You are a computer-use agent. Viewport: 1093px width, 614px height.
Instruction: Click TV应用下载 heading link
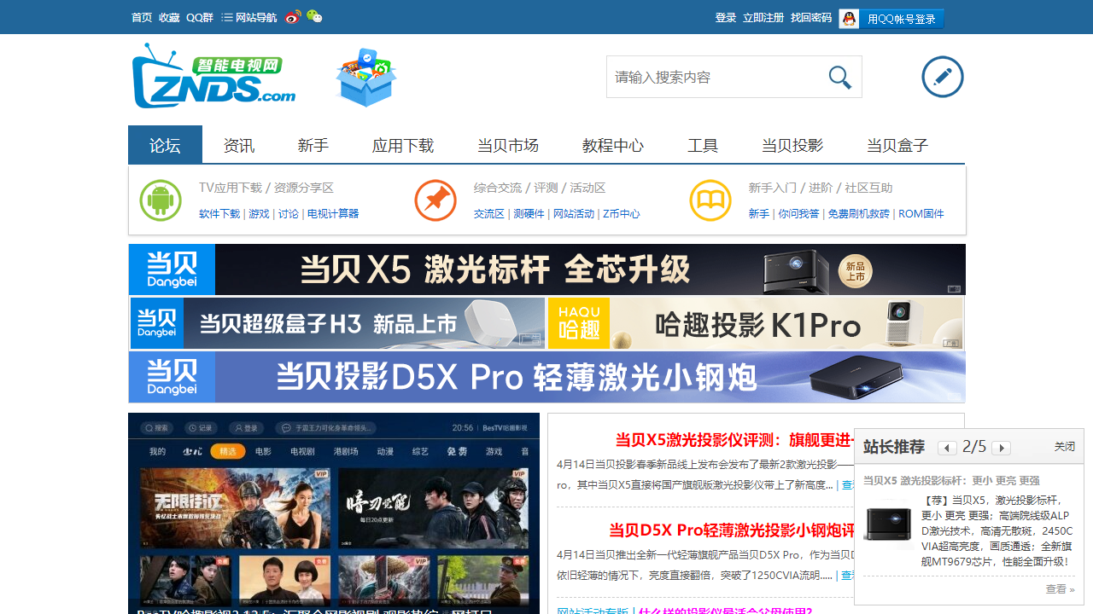[x=231, y=188]
